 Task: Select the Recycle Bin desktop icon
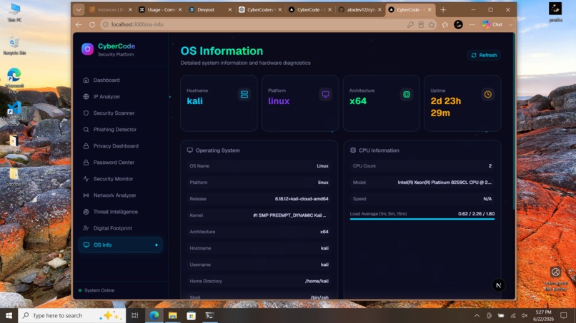pos(14,46)
